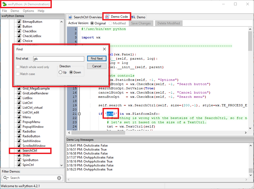Screen dimensions: 254x189
Task: Click the RadioBox demo icon
Action: coord(19,131)
